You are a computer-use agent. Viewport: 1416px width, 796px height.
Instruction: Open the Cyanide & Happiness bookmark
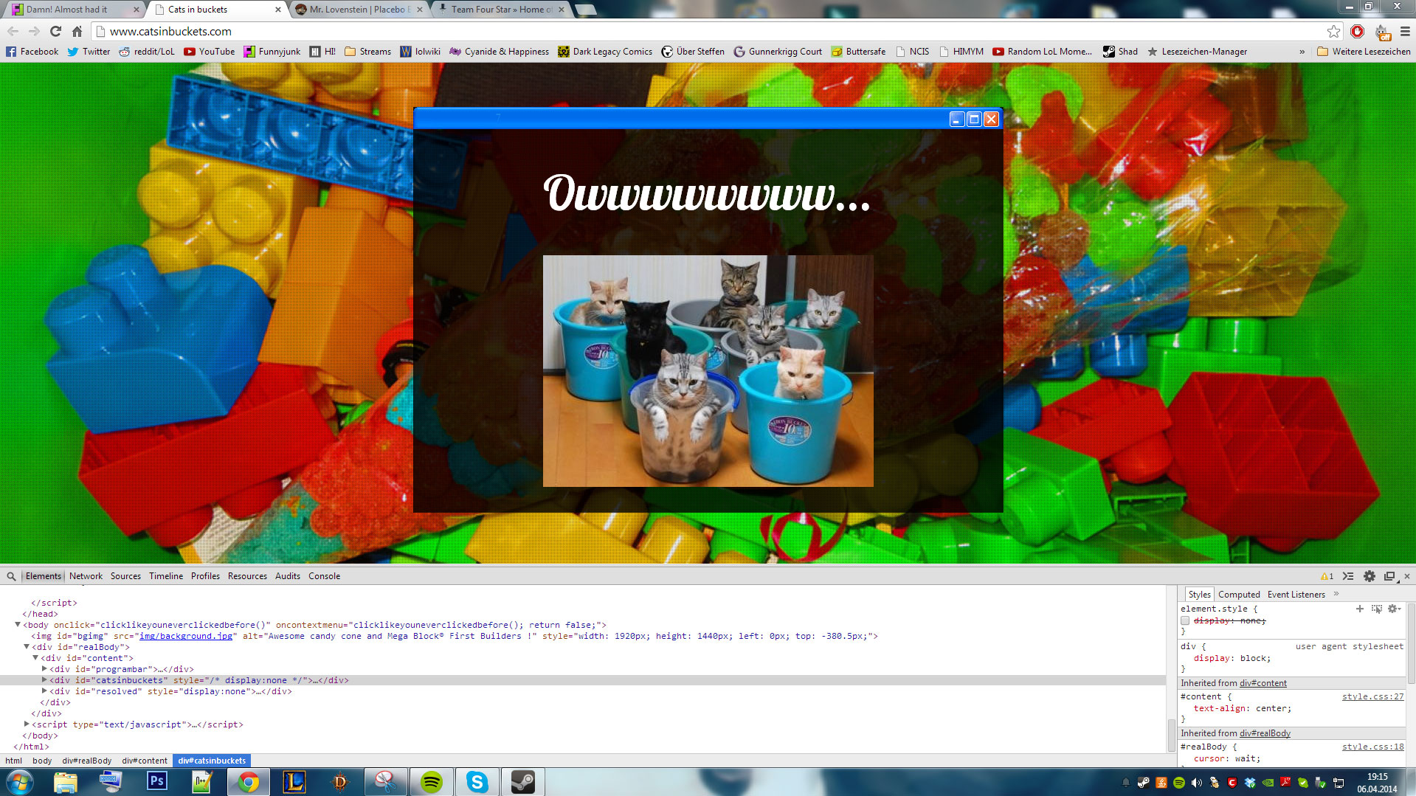[x=499, y=52]
